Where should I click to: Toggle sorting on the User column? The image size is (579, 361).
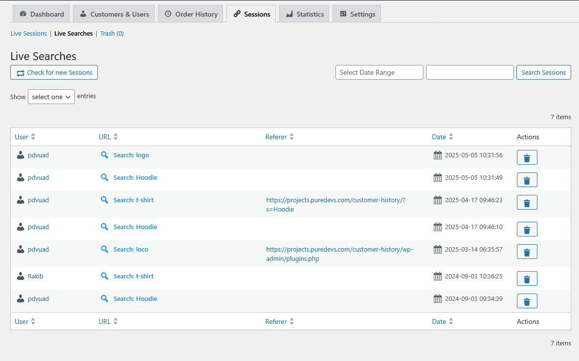click(x=33, y=137)
